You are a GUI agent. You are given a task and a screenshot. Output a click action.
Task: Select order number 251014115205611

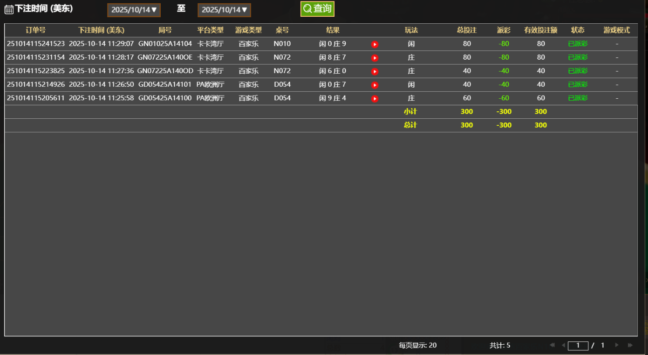tap(36, 98)
